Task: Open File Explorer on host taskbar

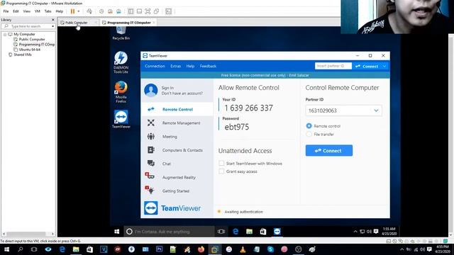Action: pos(76,249)
